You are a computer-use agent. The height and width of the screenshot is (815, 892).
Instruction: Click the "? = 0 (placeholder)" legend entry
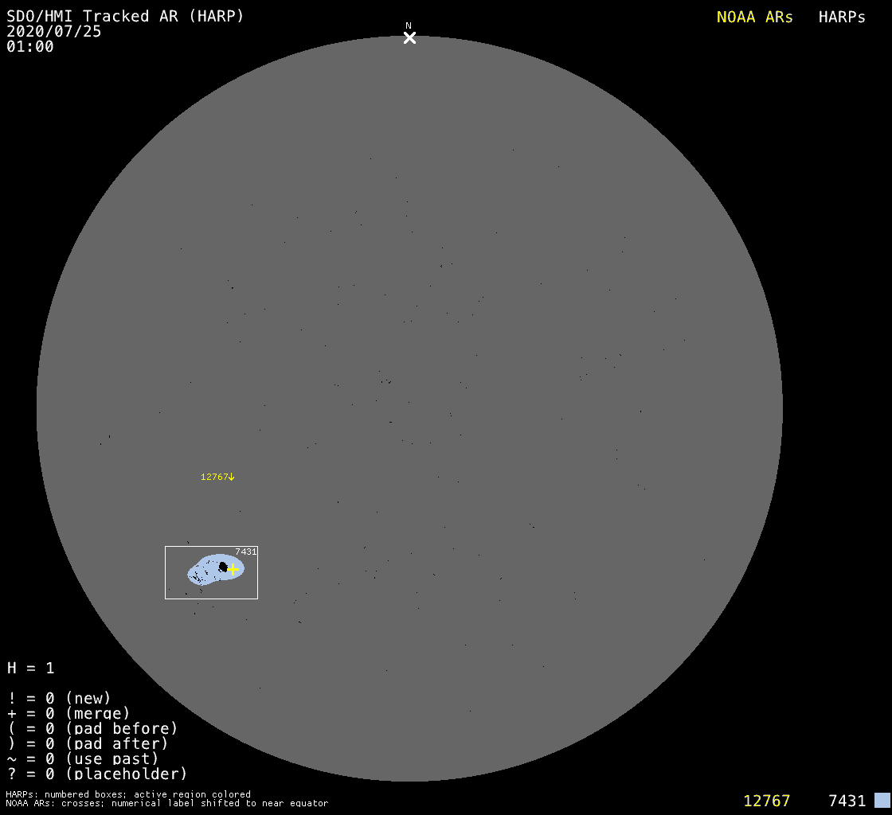(x=97, y=774)
